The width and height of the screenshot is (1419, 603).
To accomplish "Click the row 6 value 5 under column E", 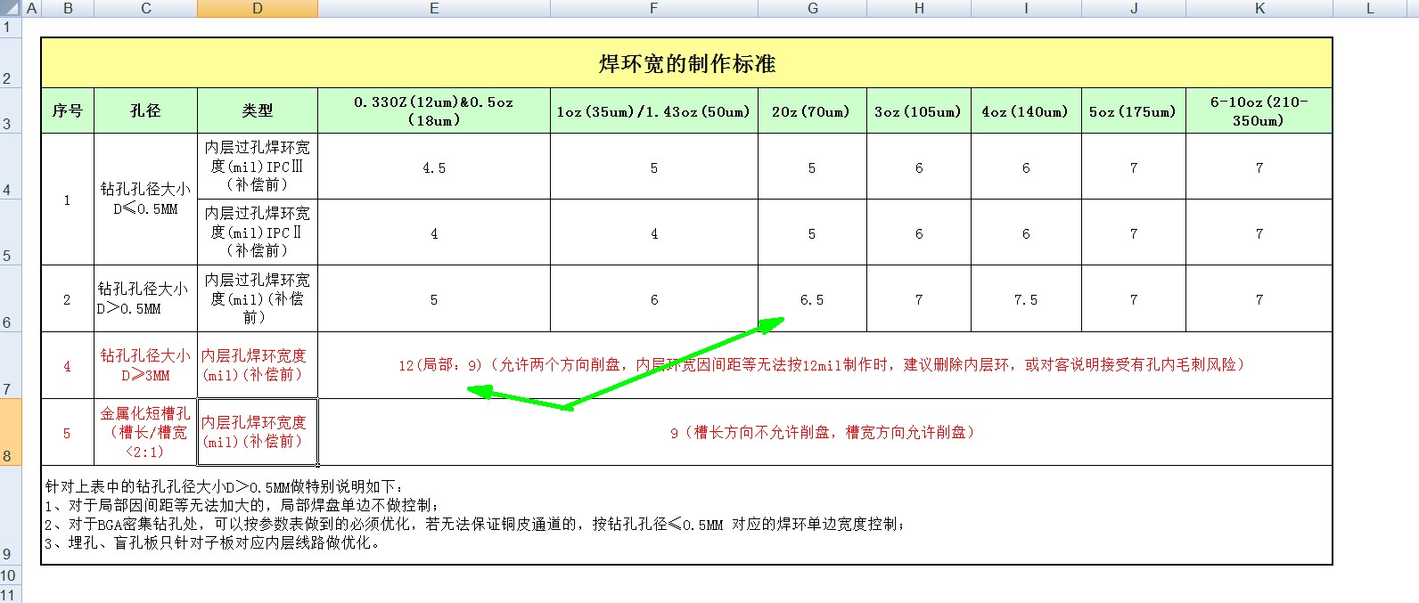I will [x=434, y=298].
